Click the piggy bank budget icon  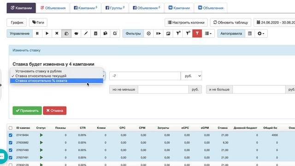(x=76, y=34)
